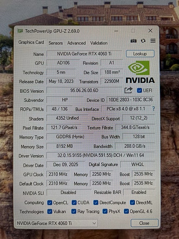Click the GPU Clock row Boost 2535 MHz field
The height and width of the screenshot is (239, 179).
pos(143,174)
